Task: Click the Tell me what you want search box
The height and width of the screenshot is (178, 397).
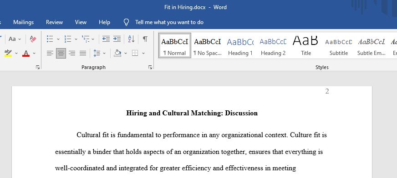Action: point(169,22)
